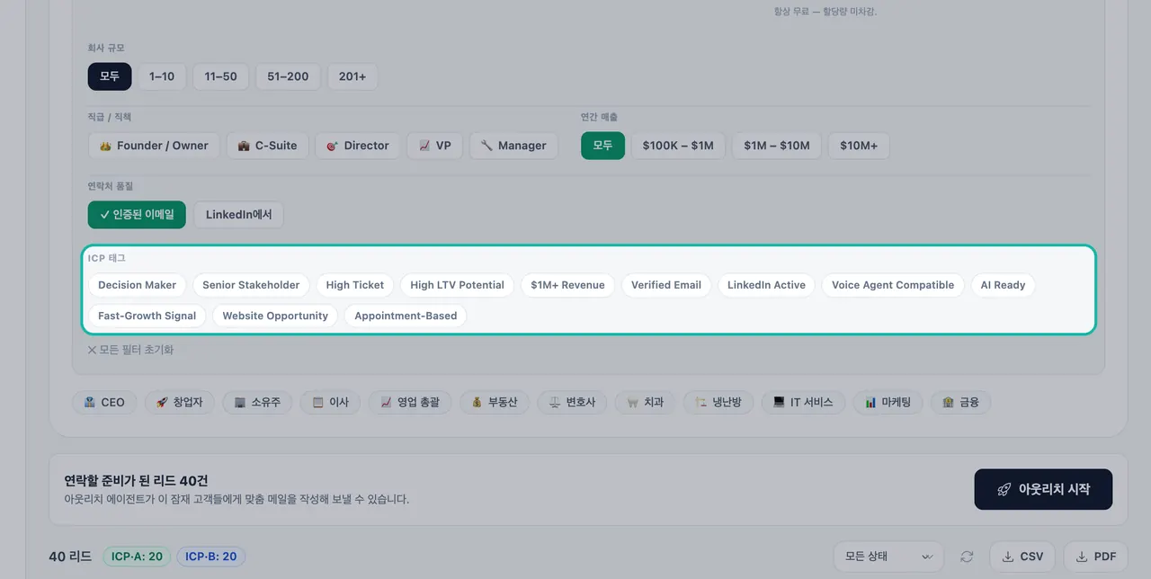The width and height of the screenshot is (1151, 579).
Task: Apply the 부동산 quick search chip
Action: click(x=495, y=402)
